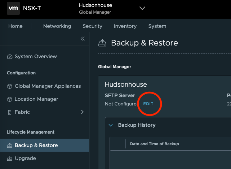This screenshot has width=231, height=169.
Task: Click the VMware vm logo
Action: [13, 8]
